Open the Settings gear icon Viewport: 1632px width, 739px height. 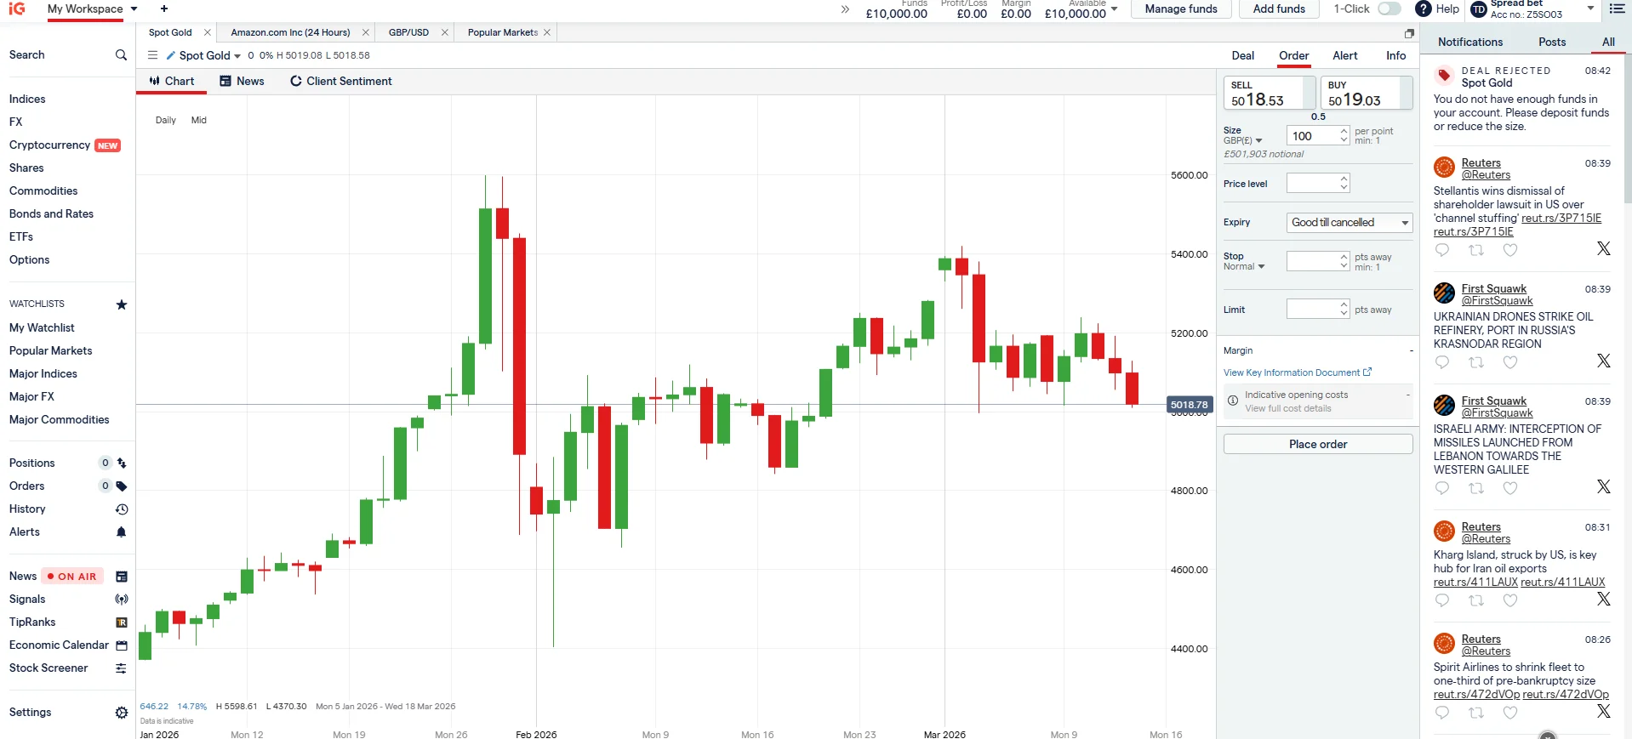[122, 713]
